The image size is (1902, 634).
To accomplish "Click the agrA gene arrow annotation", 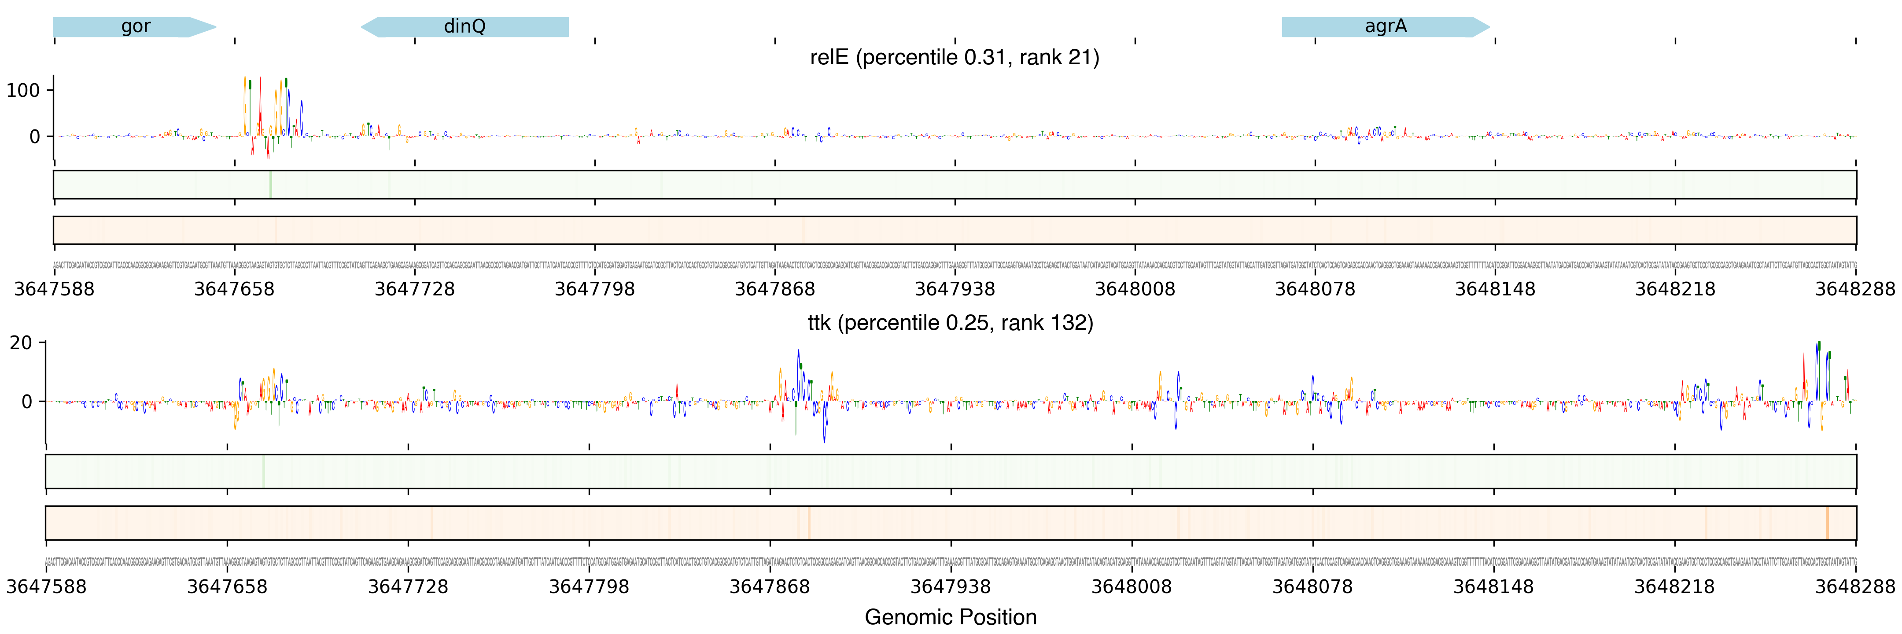I will point(1385,26).
